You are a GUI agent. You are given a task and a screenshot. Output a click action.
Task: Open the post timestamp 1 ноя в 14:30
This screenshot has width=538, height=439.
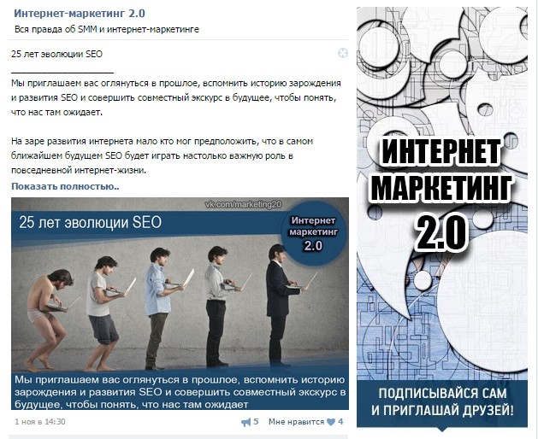tap(40, 422)
